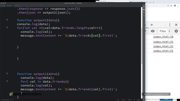Click console.log(data); inside function output2
The width and height of the screenshot is (180, 101).
33,24
